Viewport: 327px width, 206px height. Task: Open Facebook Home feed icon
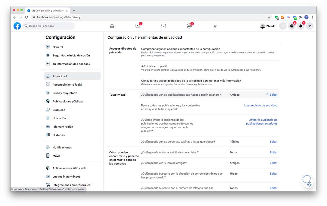coord(112,26)
